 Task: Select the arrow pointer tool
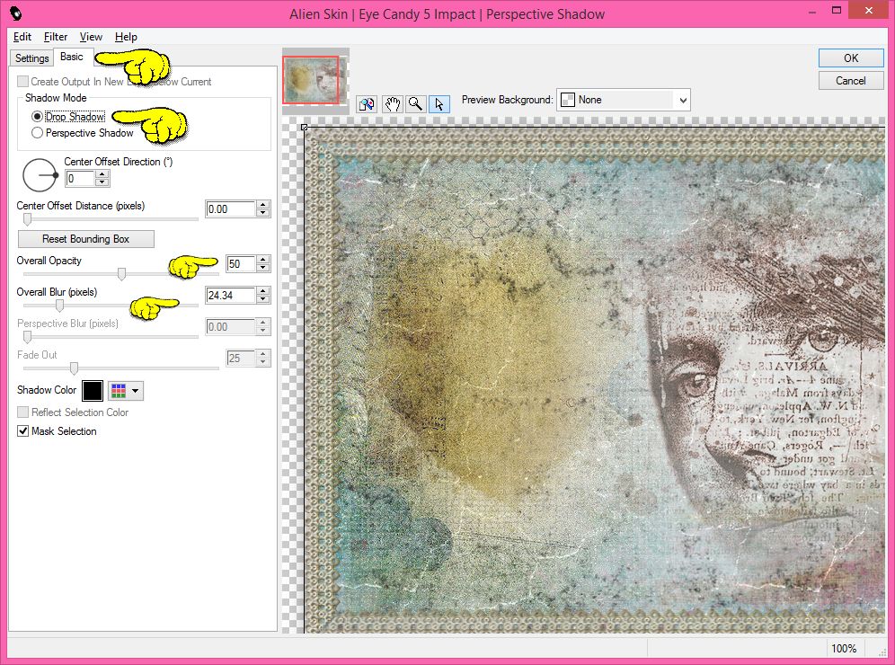coord(439,104)
